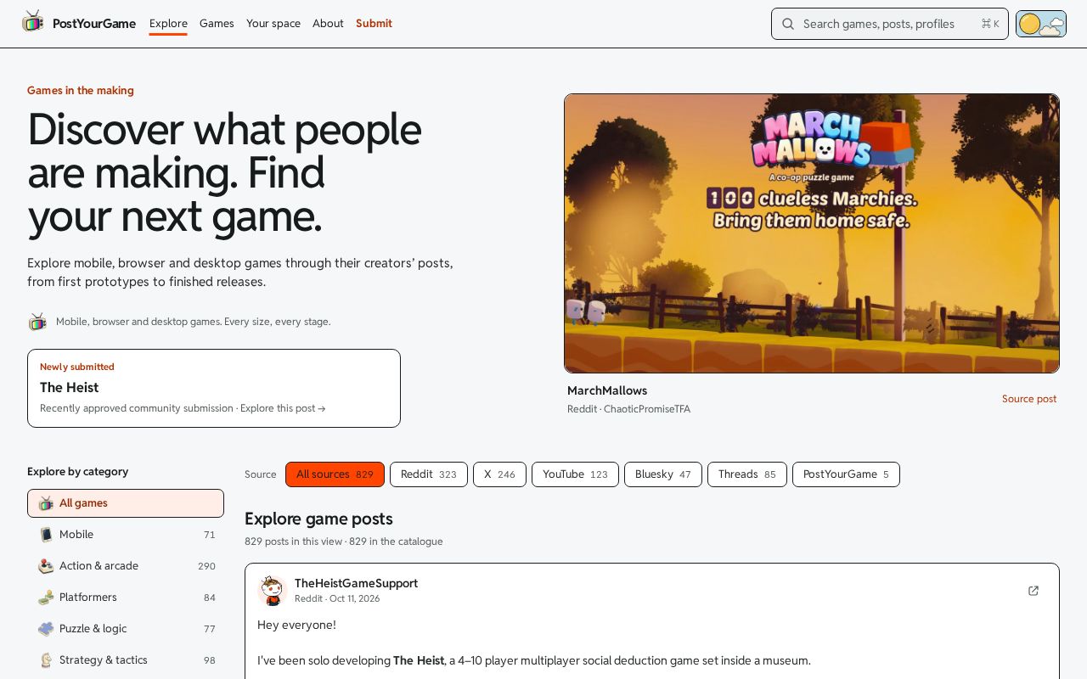
Task: Filter posts by Reddit source
Action: pos(429,474)
